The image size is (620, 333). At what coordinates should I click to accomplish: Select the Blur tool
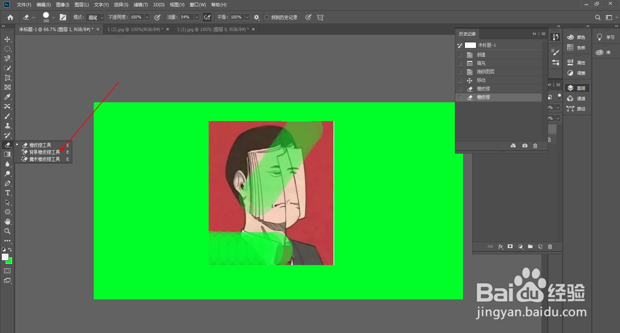click(x=7, y=164)
